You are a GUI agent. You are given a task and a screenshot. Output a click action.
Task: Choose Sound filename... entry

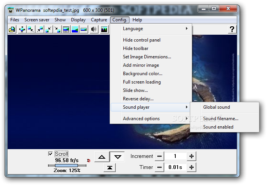point(225,119)
